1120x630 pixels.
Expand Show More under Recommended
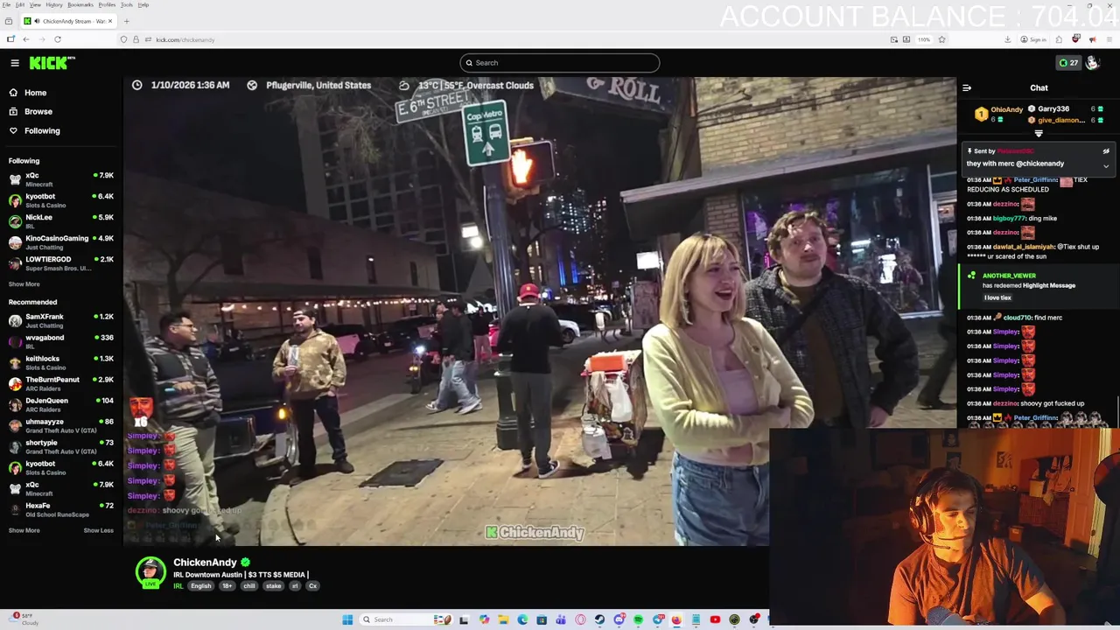[x=24, y=530]
